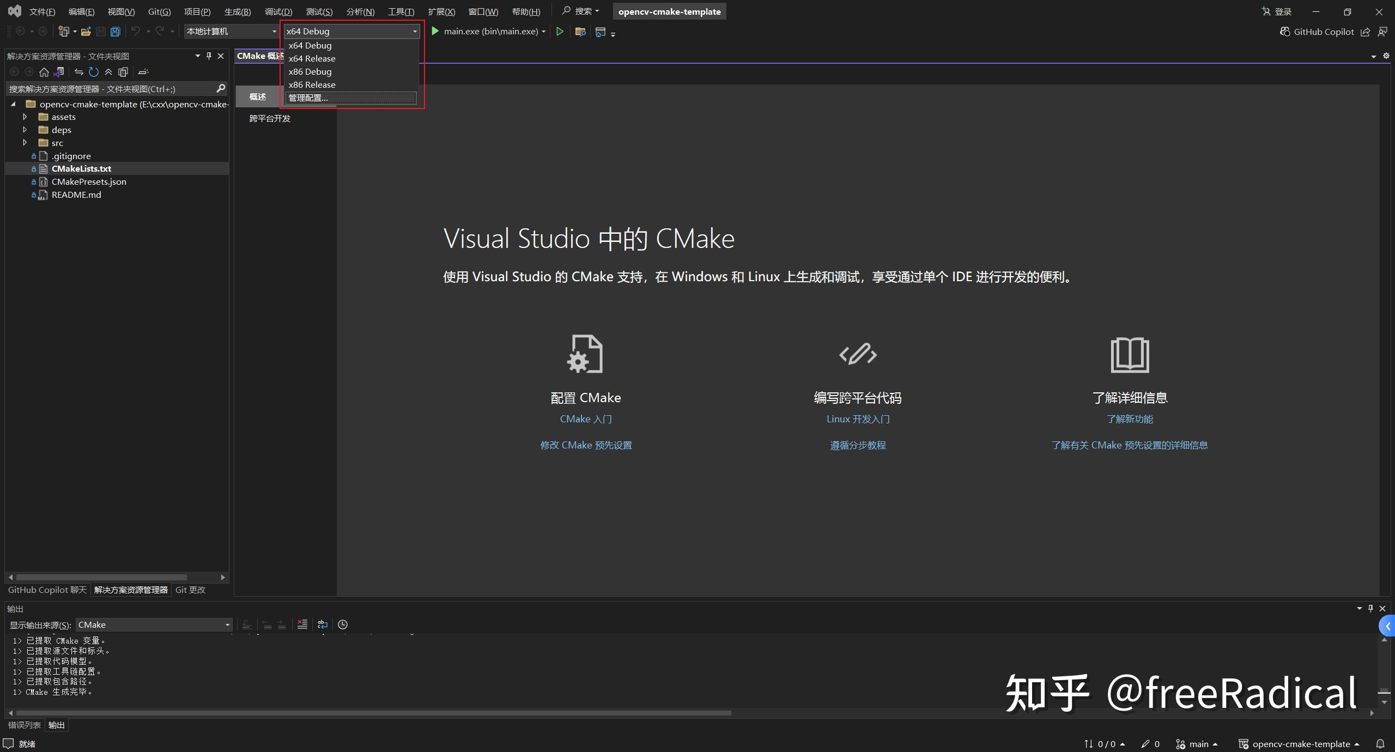
Task: Click the notifications bell in the status bar
Action: click(x=1381, y=743)
